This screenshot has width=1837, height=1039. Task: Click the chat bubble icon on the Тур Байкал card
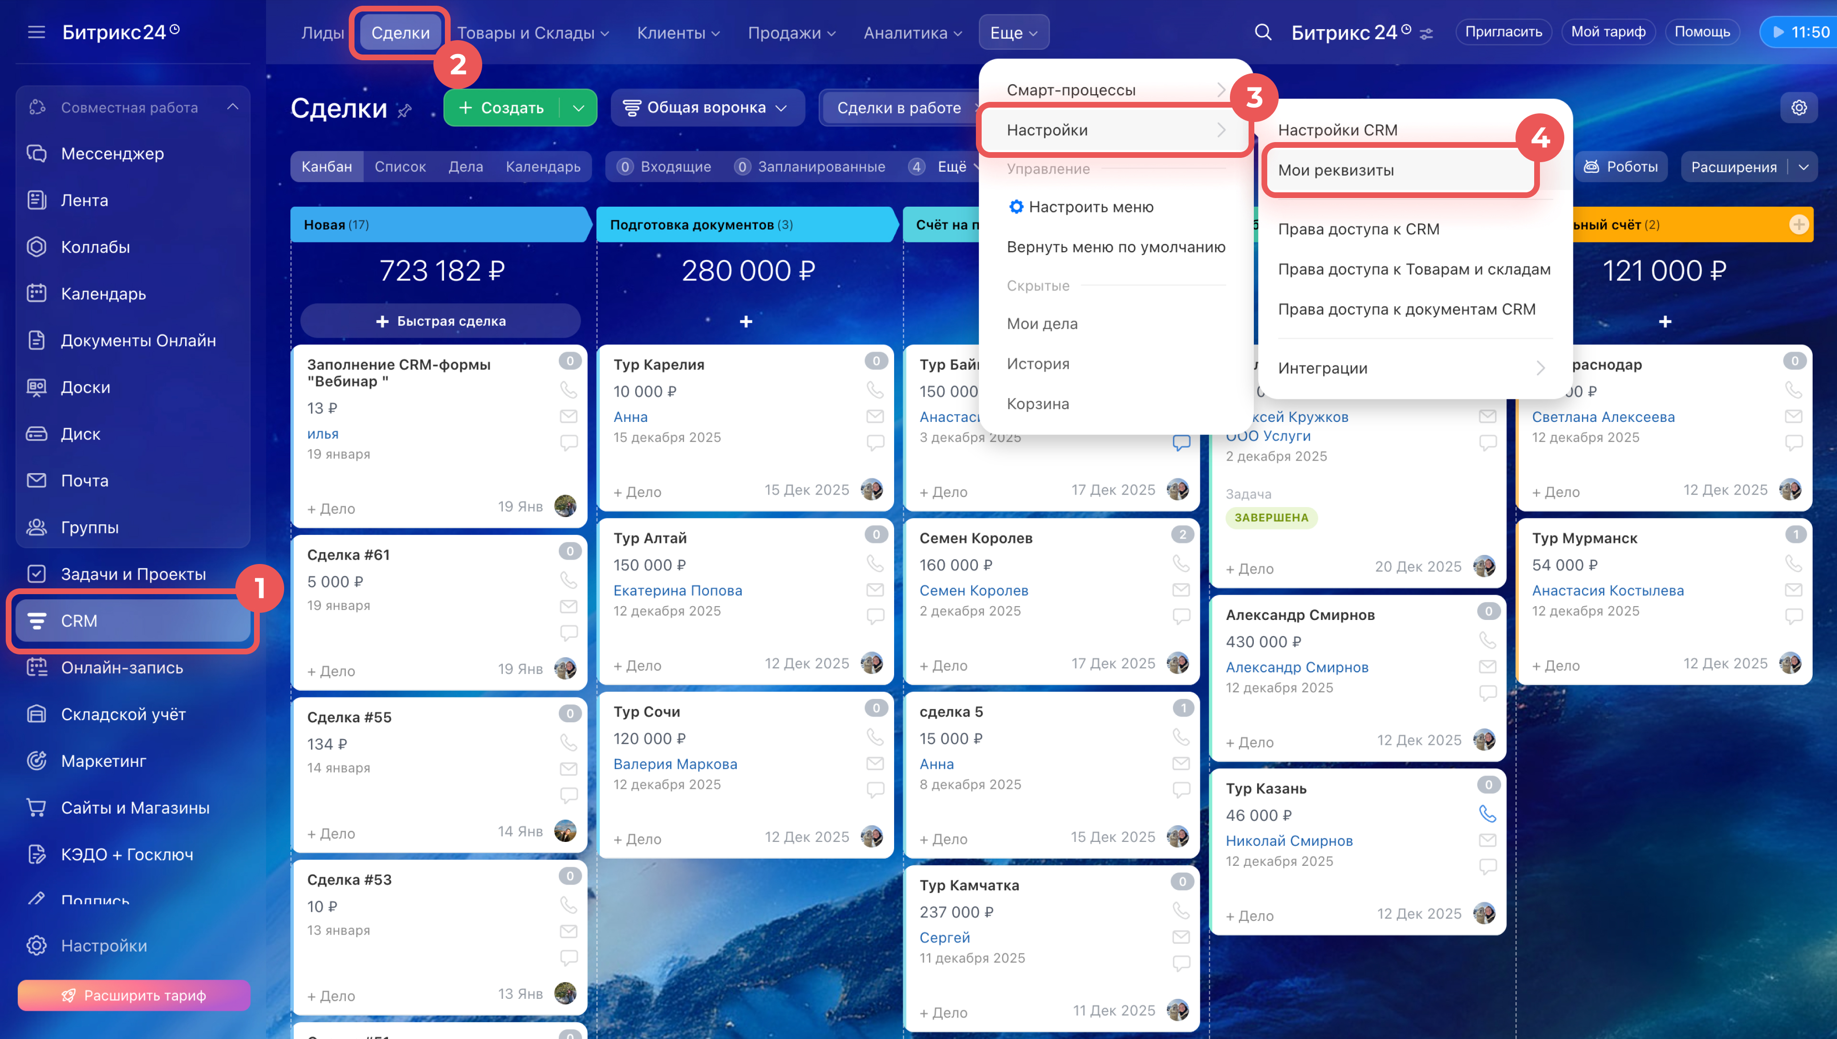(x=1181, y=442)
